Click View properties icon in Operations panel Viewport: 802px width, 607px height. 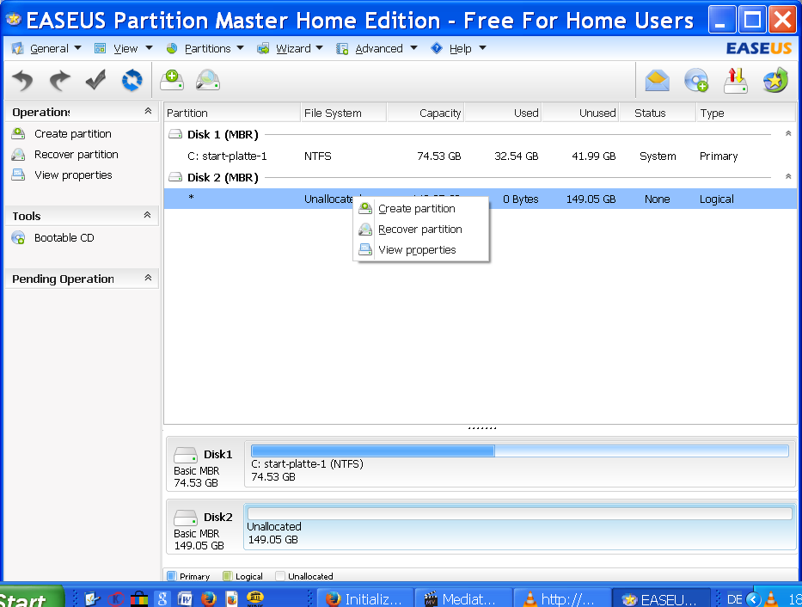click(18, 175)
